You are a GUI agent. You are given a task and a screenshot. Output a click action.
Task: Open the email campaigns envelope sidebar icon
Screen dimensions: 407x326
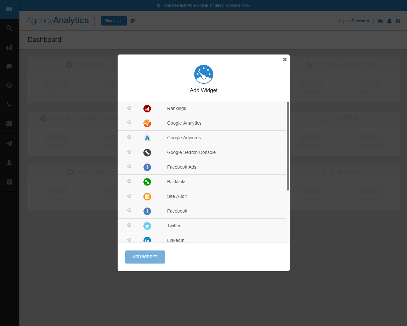point(9,123)
